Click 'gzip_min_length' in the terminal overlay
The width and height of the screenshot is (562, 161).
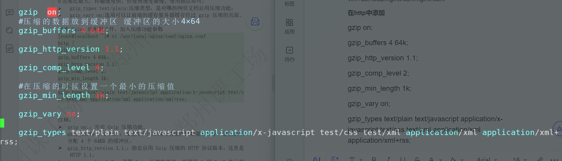[x=54, y=95]
